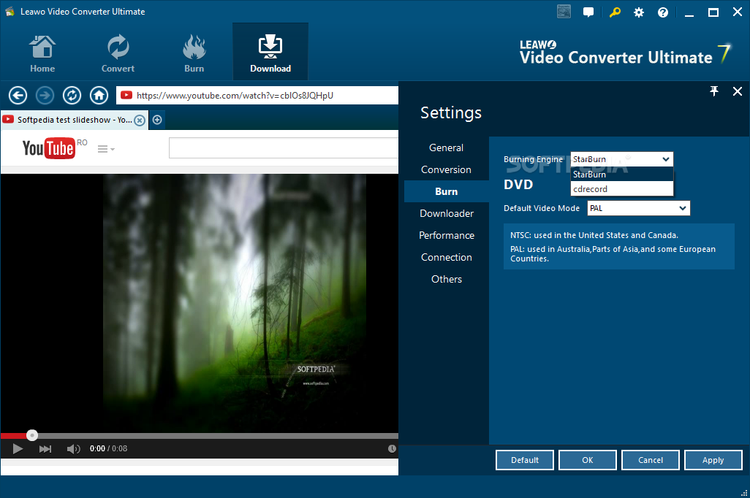
Task: Open the feedback chat bubble icon
Action: click(588, 12)
